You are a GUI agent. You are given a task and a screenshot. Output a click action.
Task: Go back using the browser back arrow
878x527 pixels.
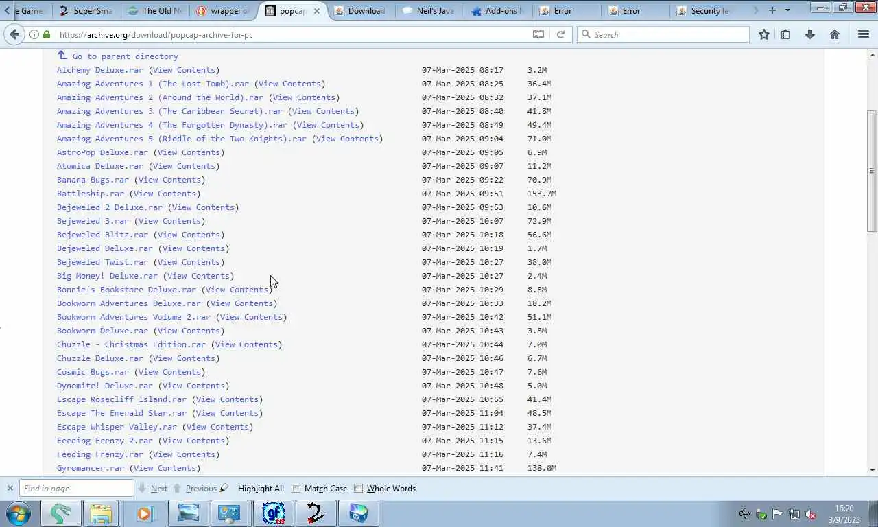[x=15, y=34]
